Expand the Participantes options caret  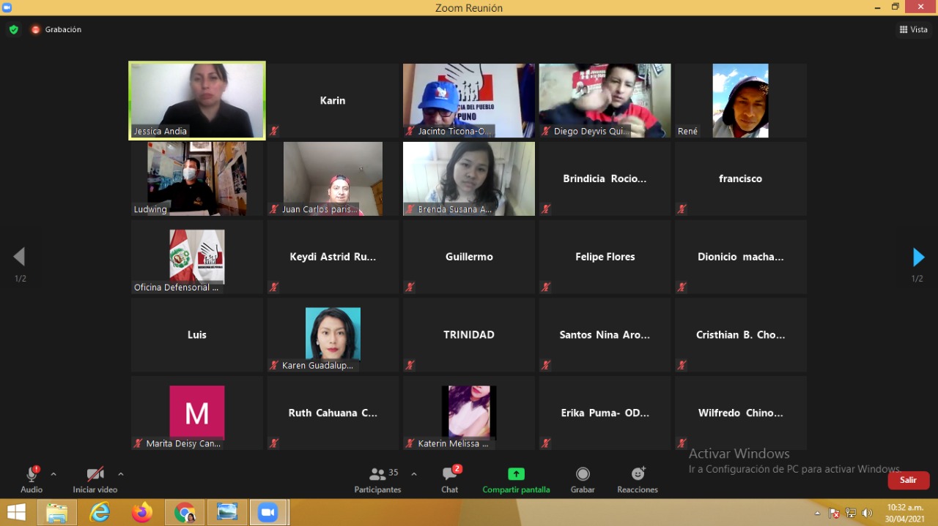point(414,474)
